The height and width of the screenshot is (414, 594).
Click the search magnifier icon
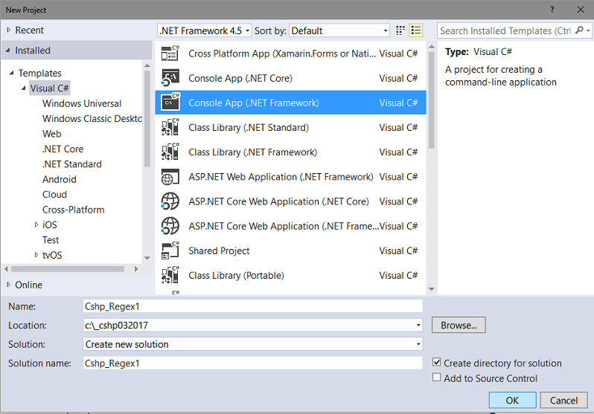point(579,30)
